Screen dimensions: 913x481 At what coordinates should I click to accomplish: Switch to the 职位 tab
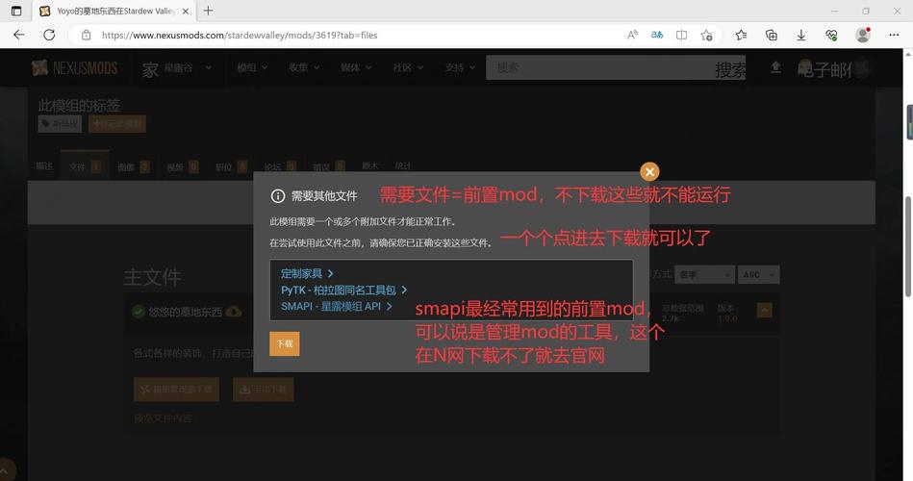pyautogui.click(x=231, y=166)
